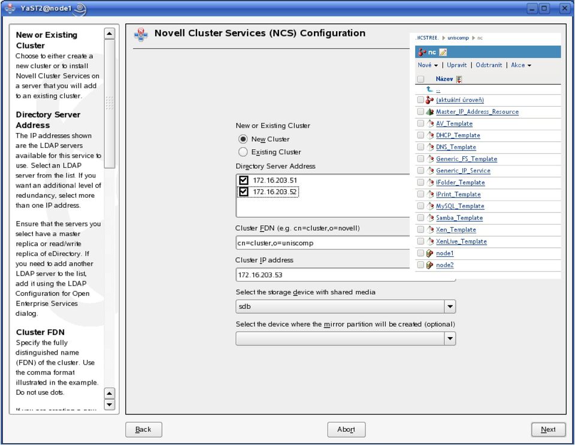The image size is (575, 445).
Task: Click the DNS_Template icon
Action: click(430, 147)
